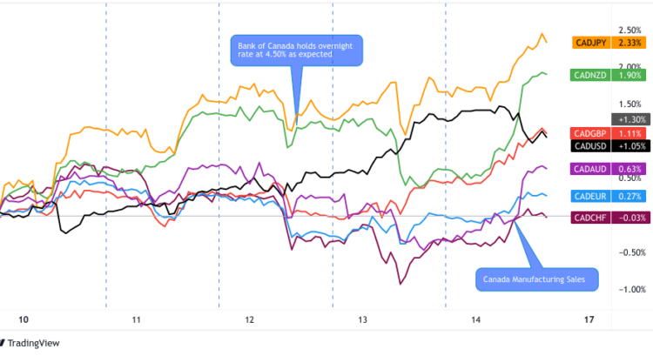This screenshot has height=356, width=653.
Task: Click date label 17 on time axis
Action: click(x=589, y=320)
